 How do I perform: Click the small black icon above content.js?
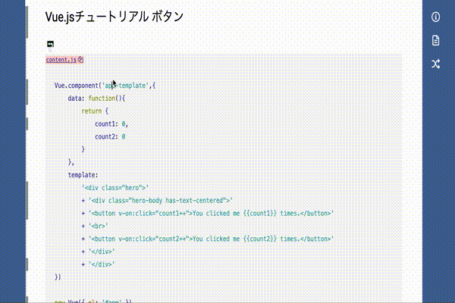[x=50, y=44]
